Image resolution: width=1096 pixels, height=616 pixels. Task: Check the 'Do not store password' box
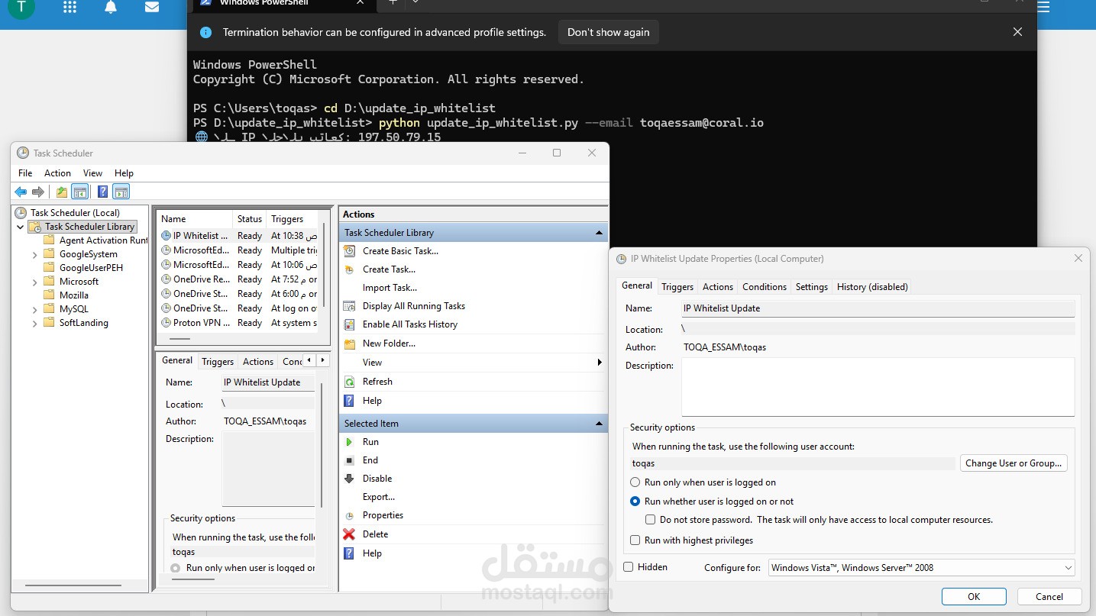click(650, 520)
